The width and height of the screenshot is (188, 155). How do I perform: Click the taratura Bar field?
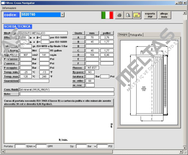click(90, 76)
